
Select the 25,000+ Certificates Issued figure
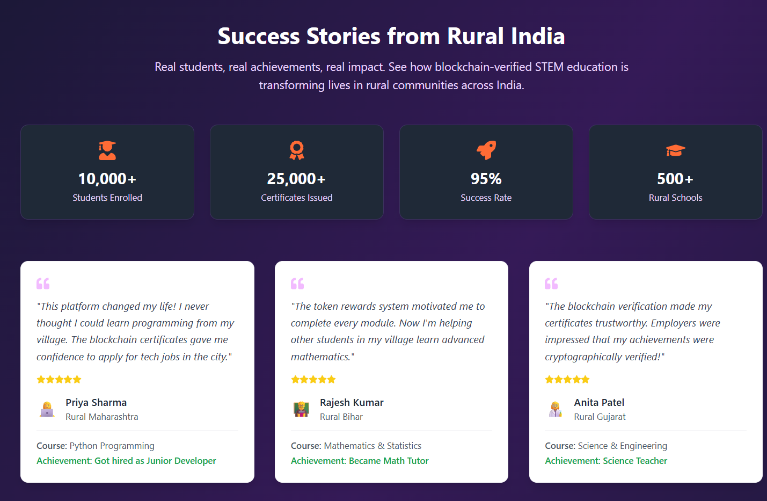click(x=297, y=179)
